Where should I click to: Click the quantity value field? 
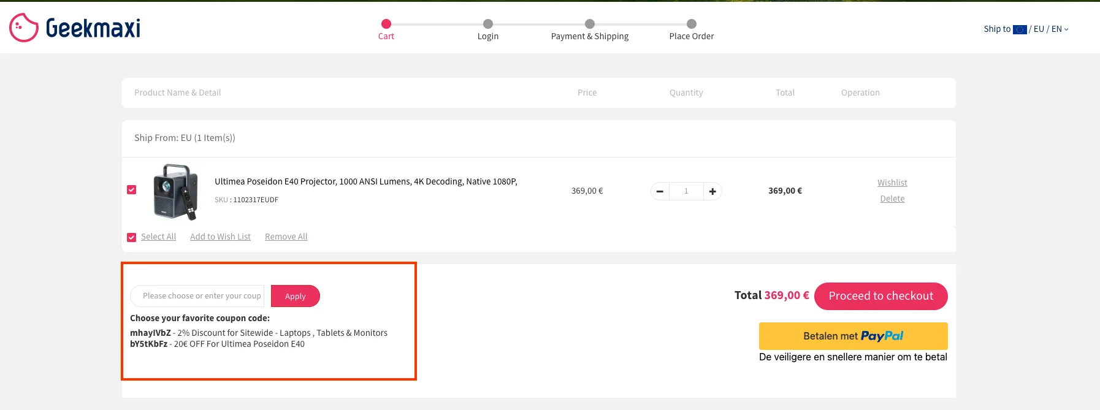click(x=686, y=191)
